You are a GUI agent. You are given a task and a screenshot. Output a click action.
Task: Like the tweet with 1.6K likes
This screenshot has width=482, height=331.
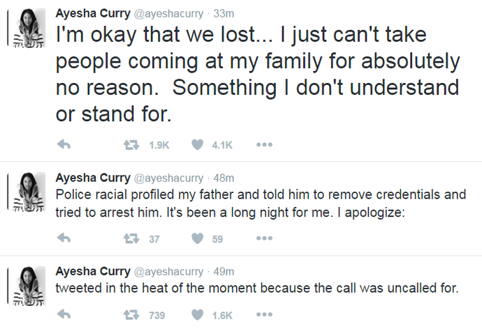[197, 315]
